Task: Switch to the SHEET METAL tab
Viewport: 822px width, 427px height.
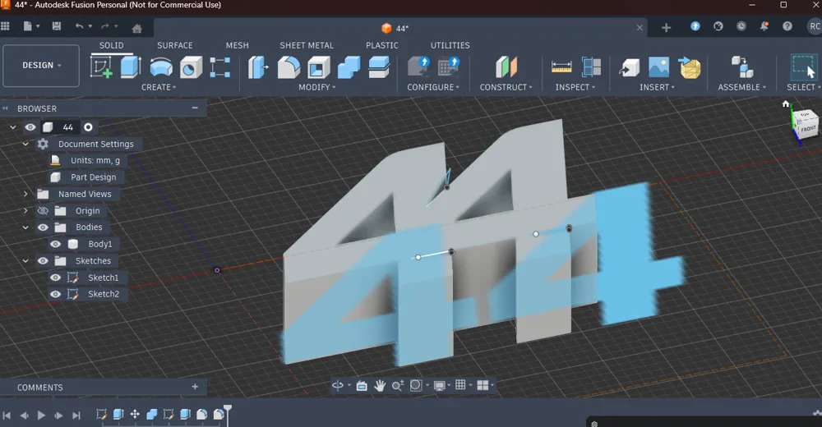Action: (307, 45)
